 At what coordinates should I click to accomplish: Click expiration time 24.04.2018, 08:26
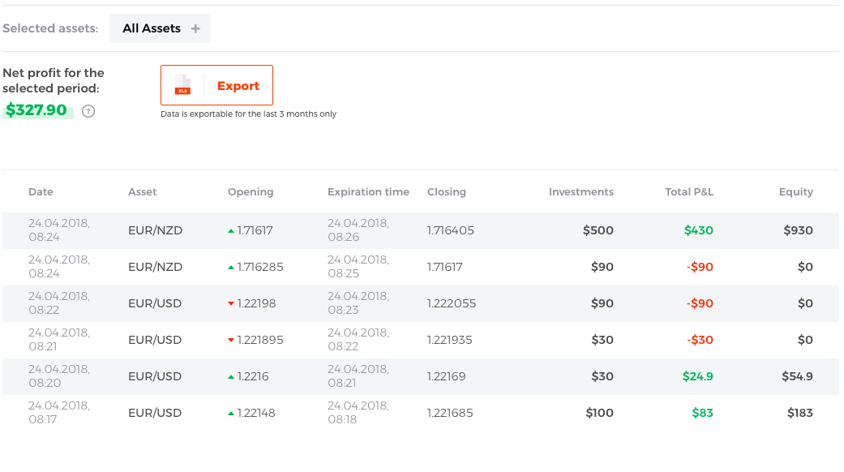click(x=358, y=230)
